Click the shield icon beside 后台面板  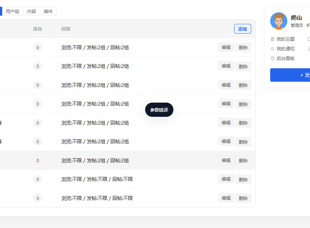[x=272, y=58]
